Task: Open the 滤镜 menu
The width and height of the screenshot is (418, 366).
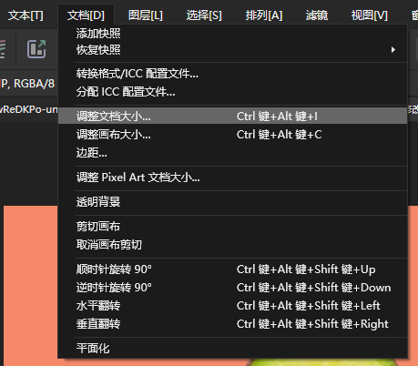Action: point(317,15)
